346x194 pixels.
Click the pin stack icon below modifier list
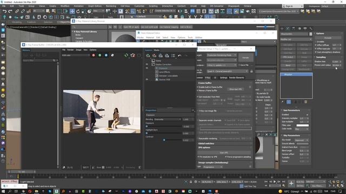[283, 102]
